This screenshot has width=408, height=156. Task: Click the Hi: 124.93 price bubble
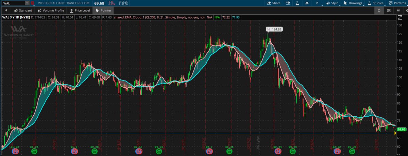(x=274, y=29)
